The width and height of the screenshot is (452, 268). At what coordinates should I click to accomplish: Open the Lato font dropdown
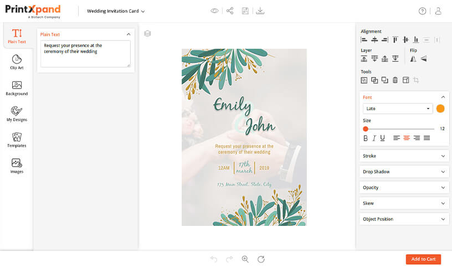pyautogui.click(x=398, y=109)
